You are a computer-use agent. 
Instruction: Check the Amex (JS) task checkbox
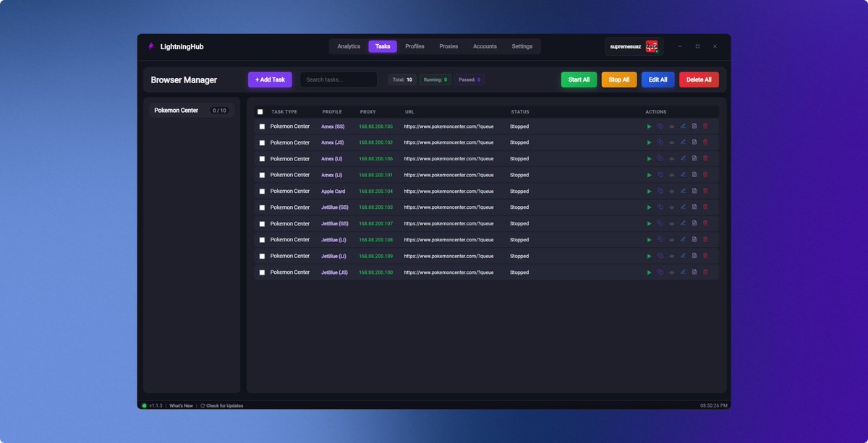pyautogui.click(x=262, y=142)
